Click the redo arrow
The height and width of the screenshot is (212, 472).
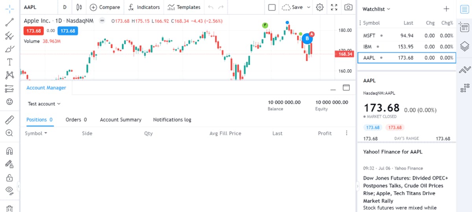(x=221, y=7)
